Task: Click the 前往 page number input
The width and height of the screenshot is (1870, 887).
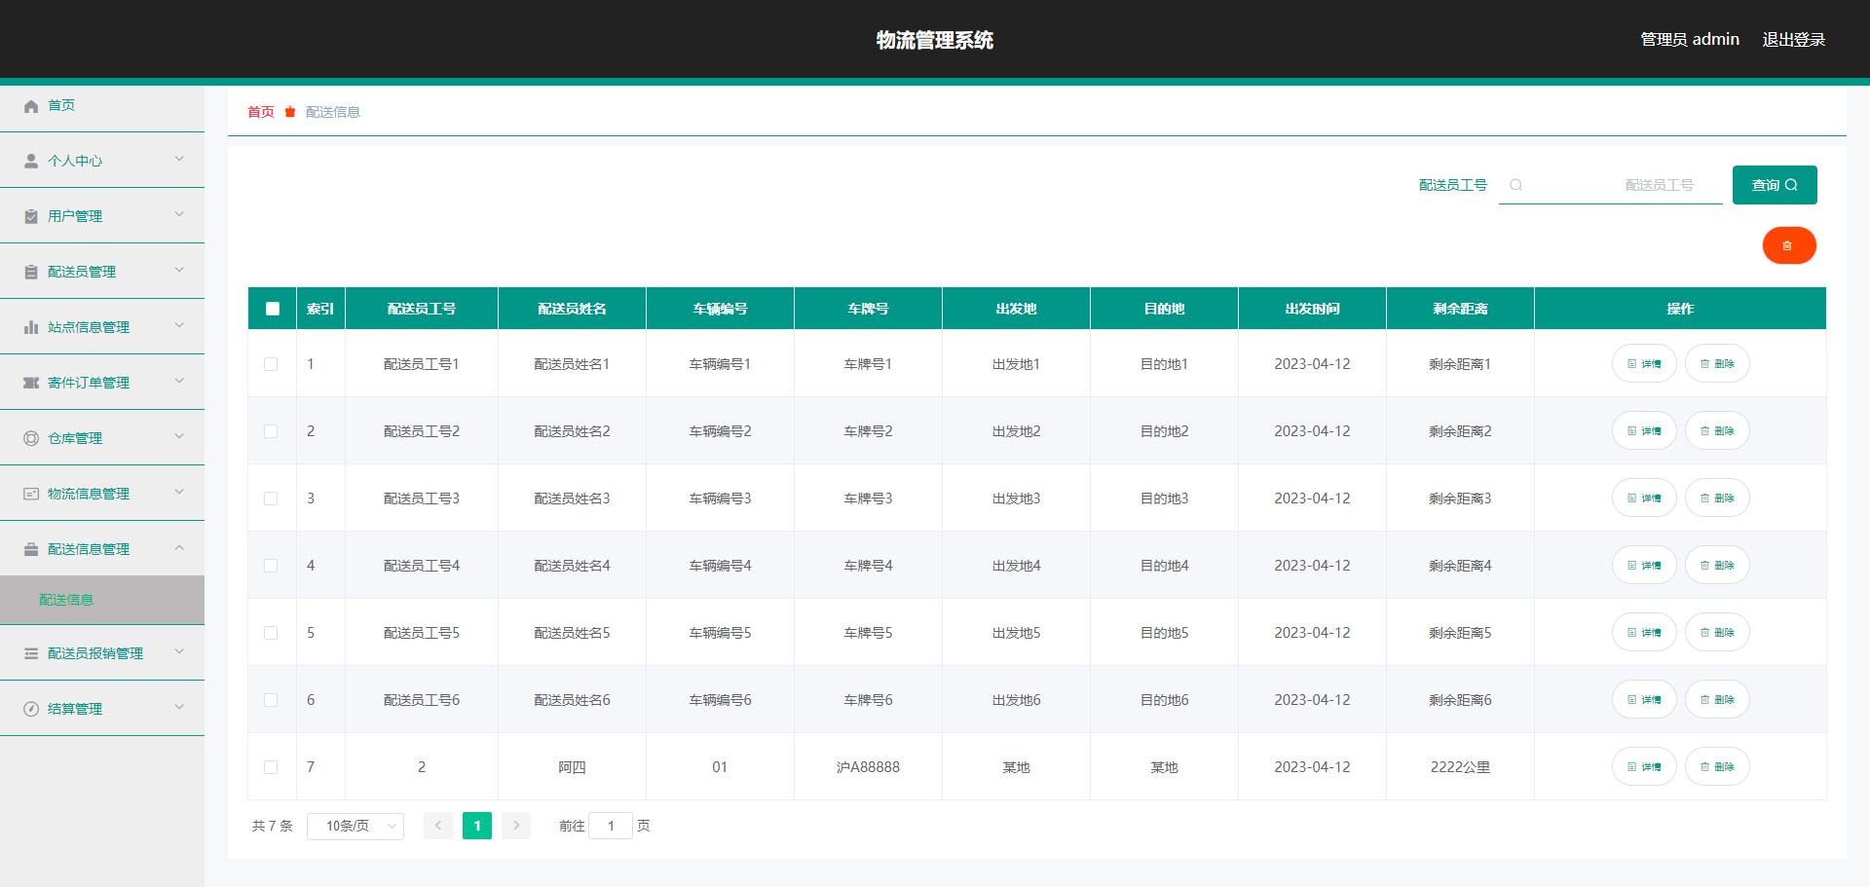Action: (611, 826)
